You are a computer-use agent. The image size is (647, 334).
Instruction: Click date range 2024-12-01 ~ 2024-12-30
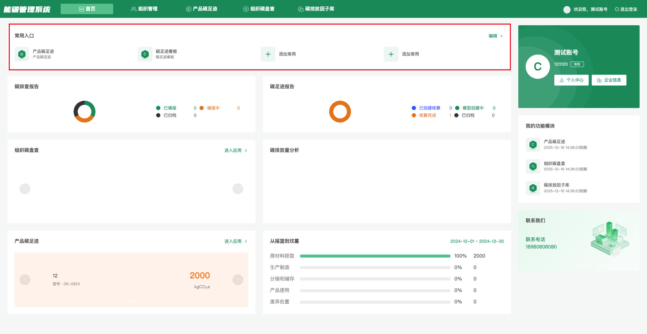[x=477, y=241]
